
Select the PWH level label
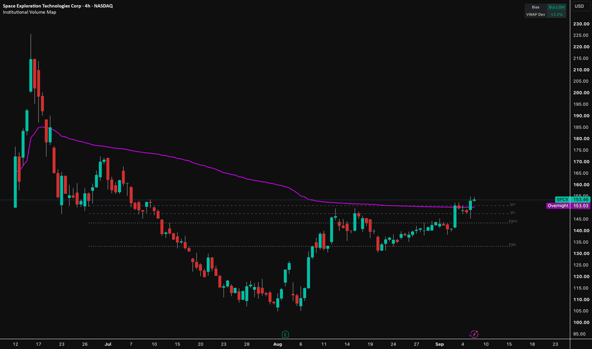(513, 221)
